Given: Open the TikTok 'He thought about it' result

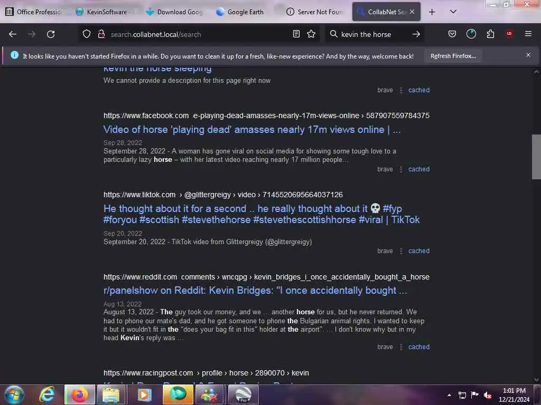Looking at the screenshot, I should tap(262, 214).
